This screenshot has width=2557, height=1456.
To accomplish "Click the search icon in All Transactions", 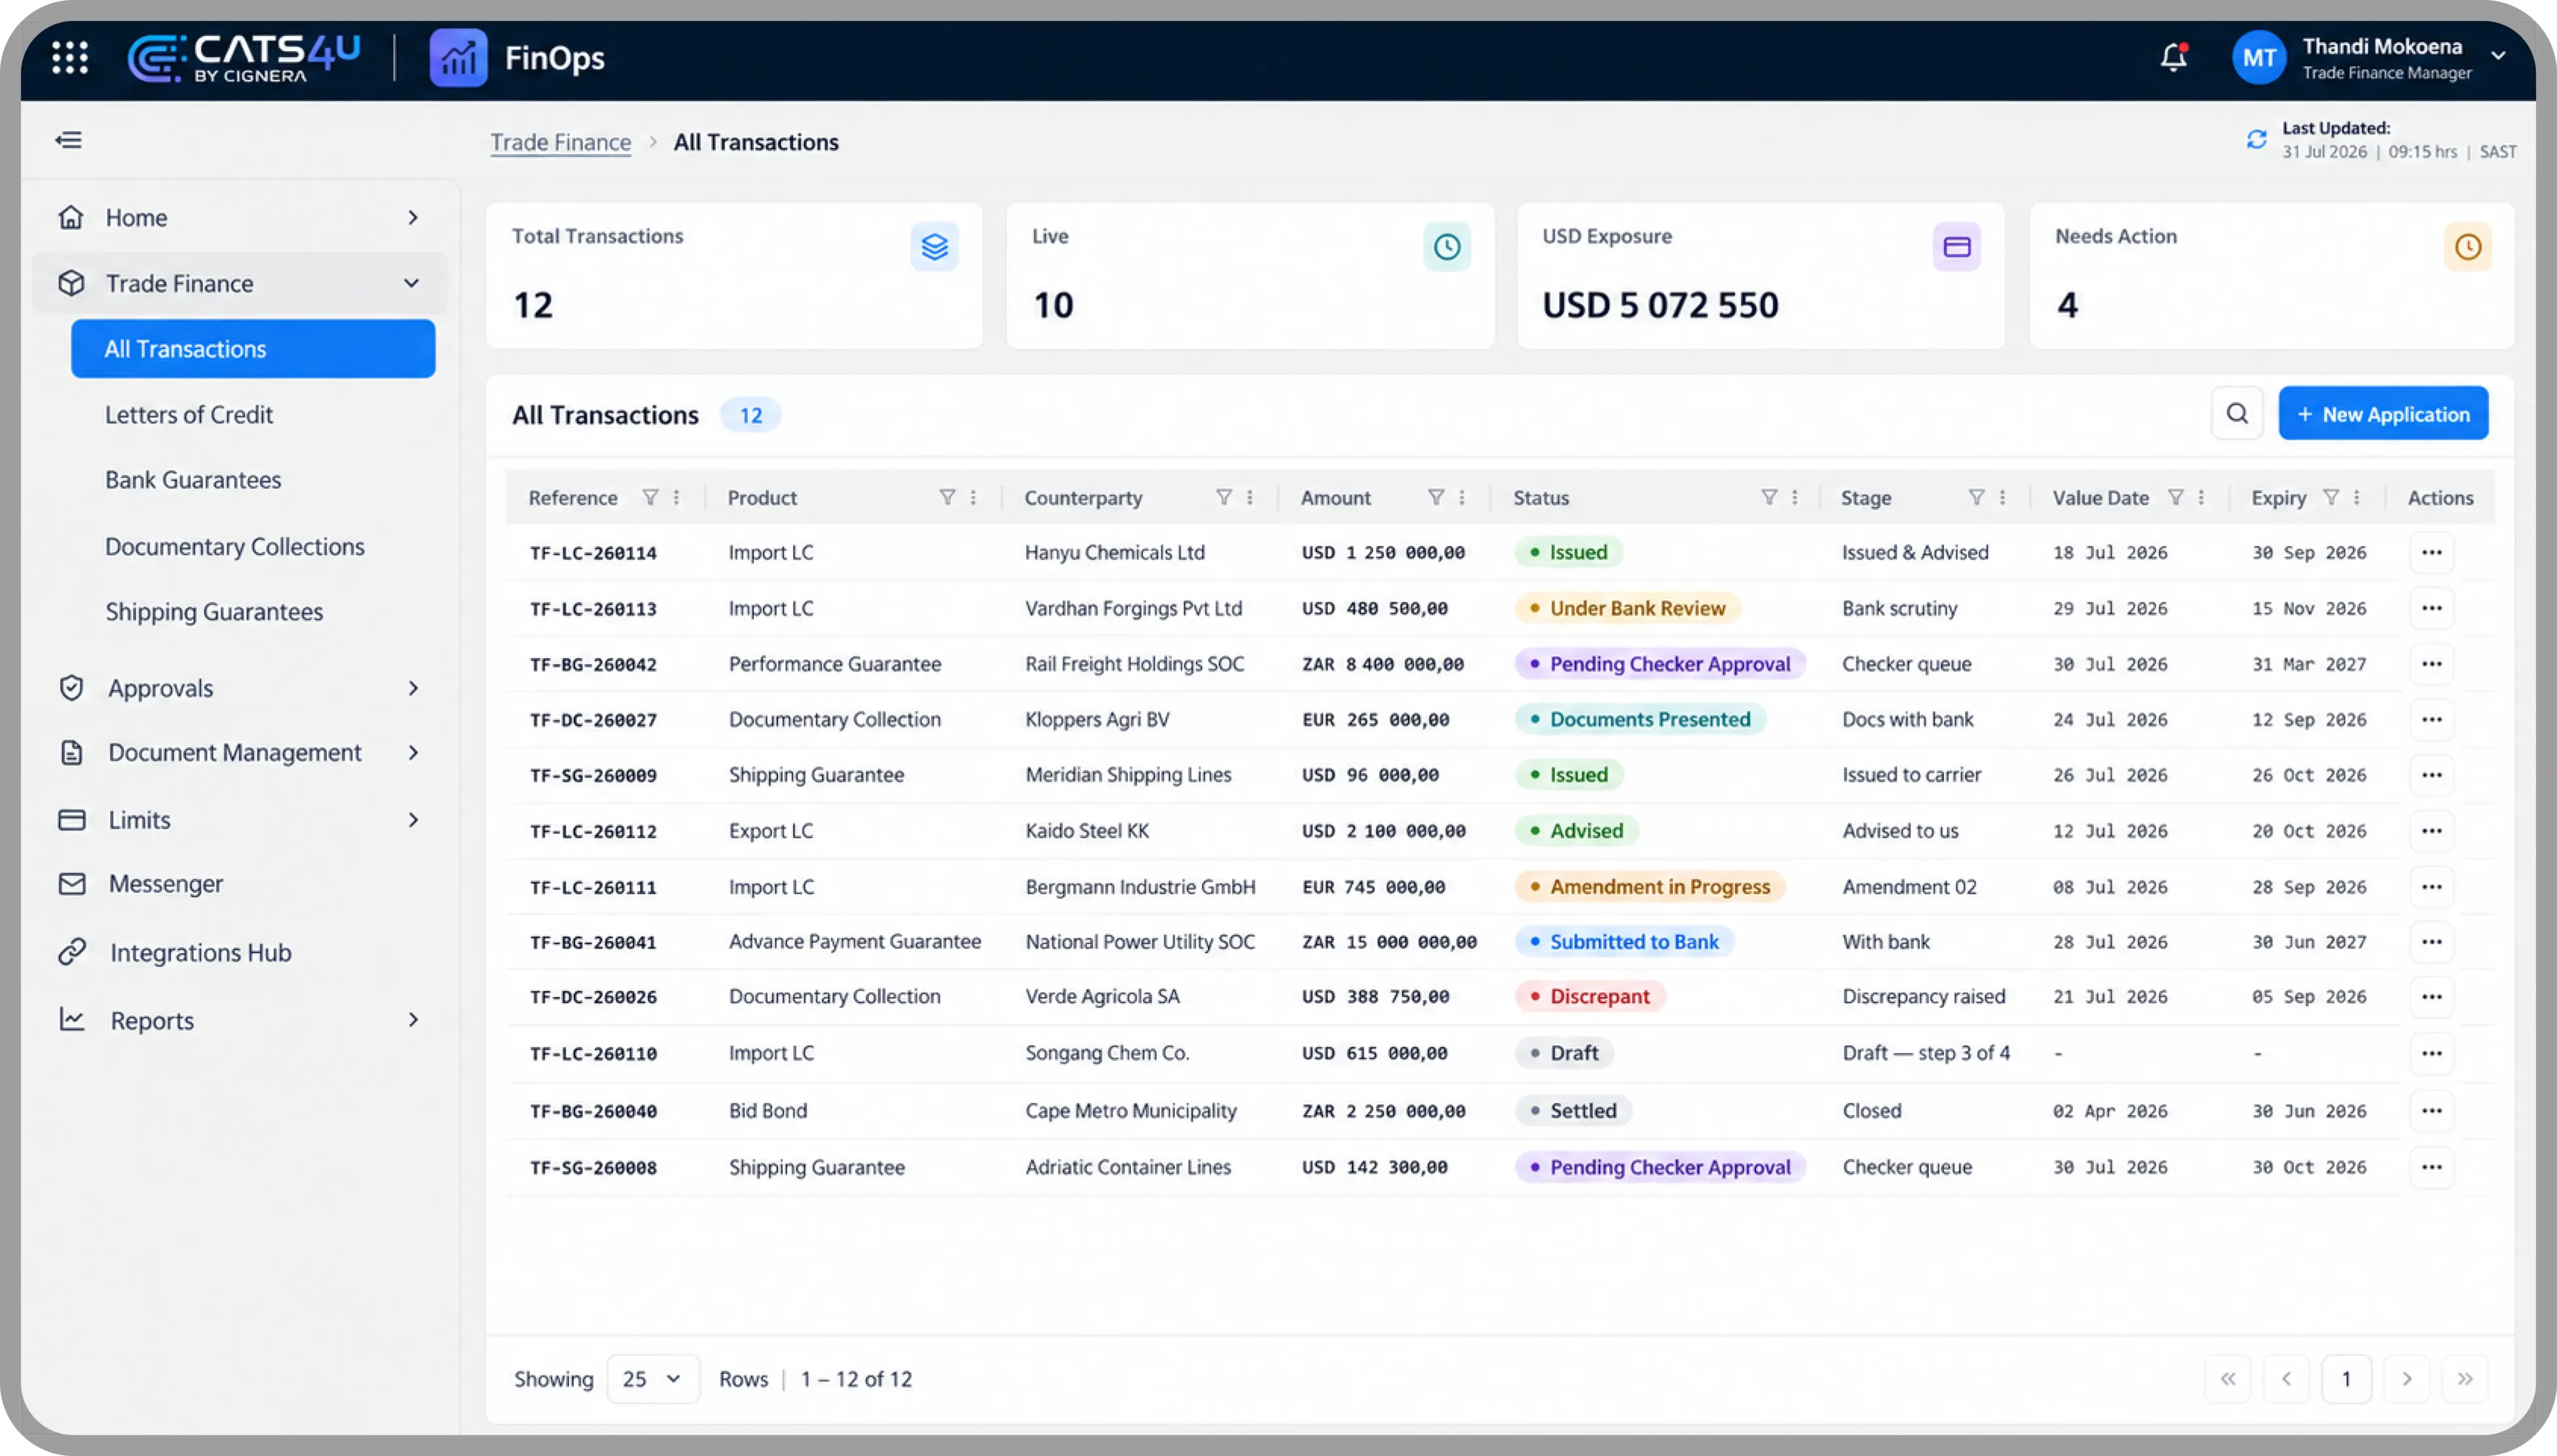I will coord(2237,414).
